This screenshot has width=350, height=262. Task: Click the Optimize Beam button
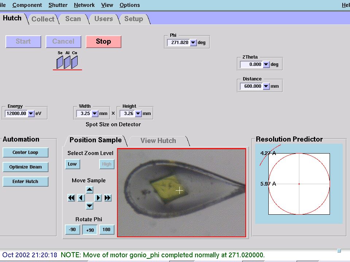pyautogui.click(x=26, y=167)
